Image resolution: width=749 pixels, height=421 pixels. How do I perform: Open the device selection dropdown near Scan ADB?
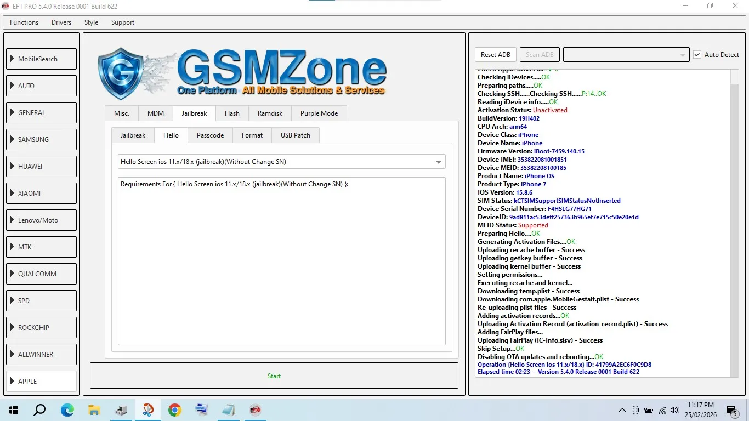(626, 55)
